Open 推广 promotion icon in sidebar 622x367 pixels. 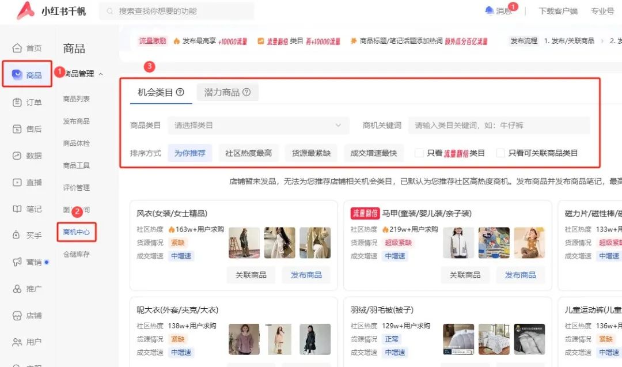(x=17, y=289)
